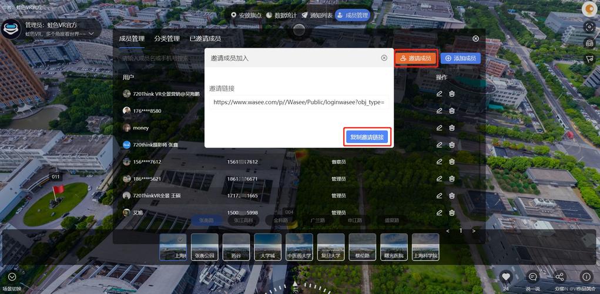600x294 pixels.
Task: Open the 中医药大学 scene thumbnail
Action: [x=299, y=248]
